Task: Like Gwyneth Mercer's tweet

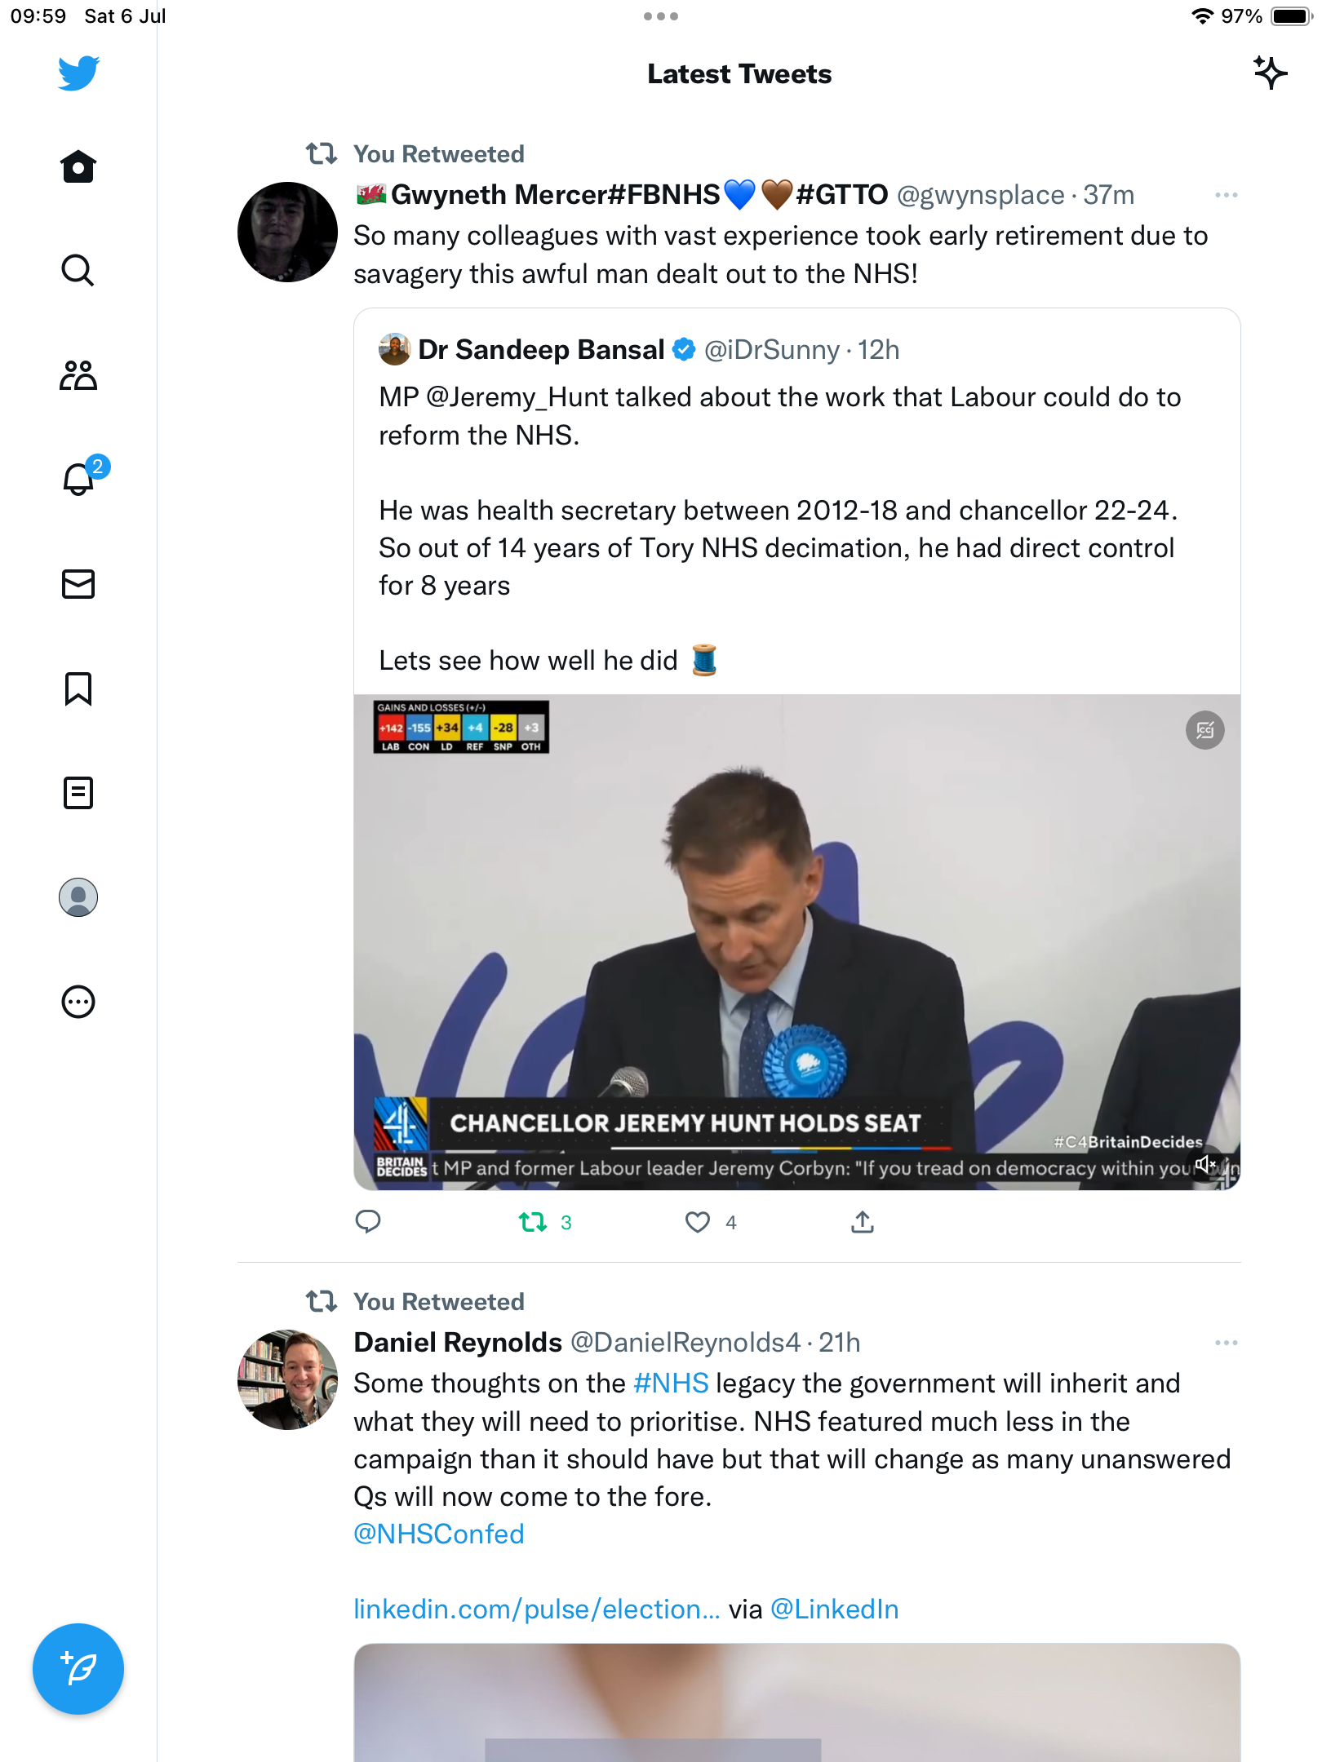Action: click(698, 1222)
